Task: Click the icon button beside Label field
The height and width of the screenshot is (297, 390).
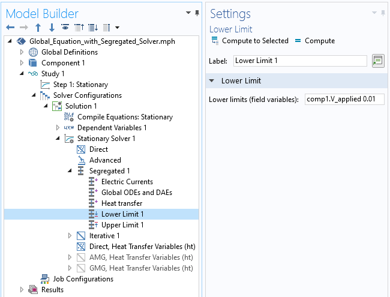Action: 378,61
